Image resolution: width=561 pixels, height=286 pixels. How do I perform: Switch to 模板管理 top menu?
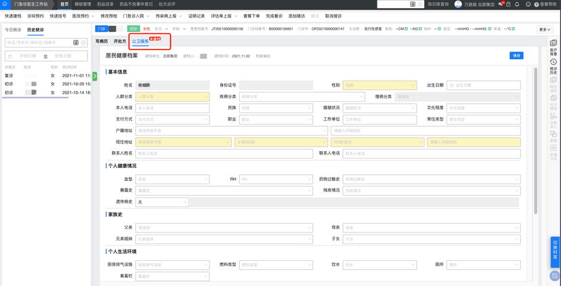click(83, 4)
